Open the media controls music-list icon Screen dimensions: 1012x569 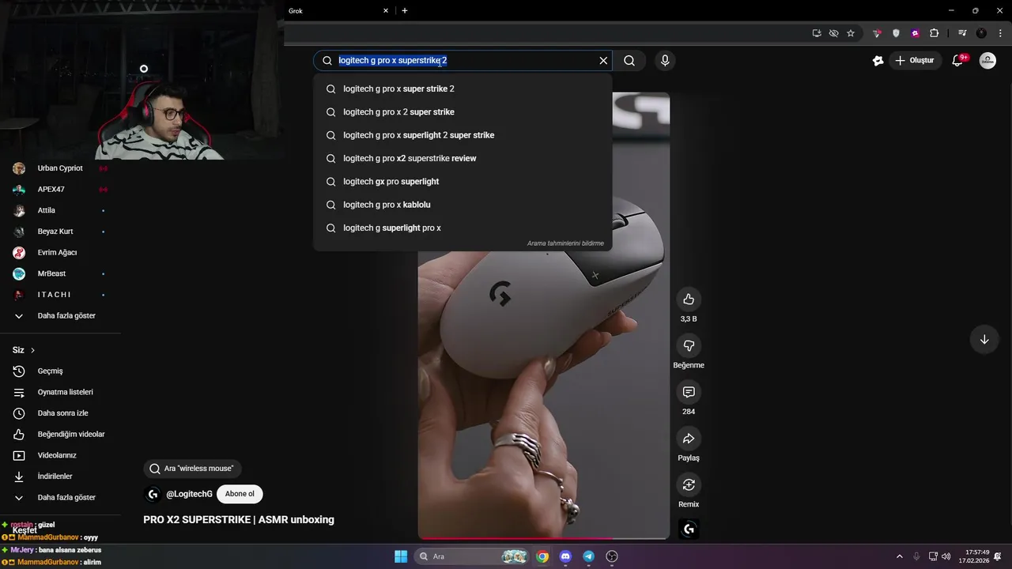(962, 33)
